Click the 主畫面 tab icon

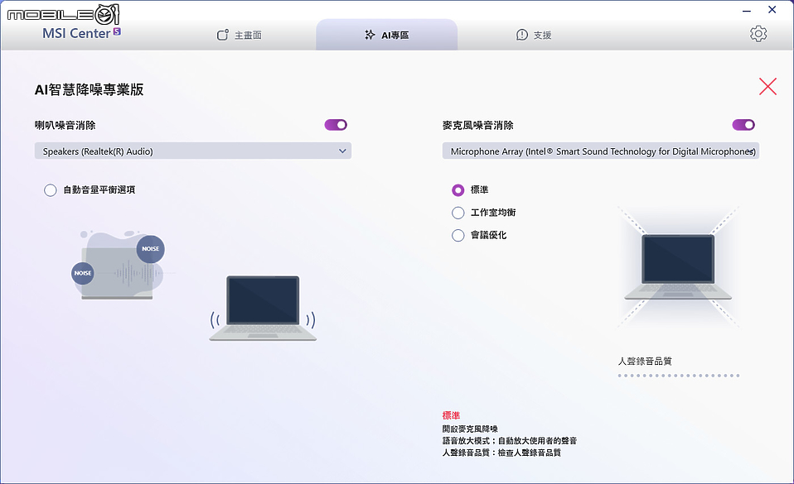click(x=223, y=35)
